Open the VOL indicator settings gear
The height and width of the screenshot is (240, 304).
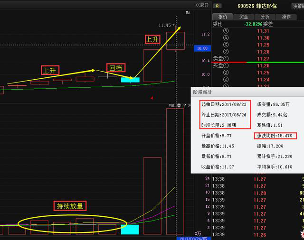click(x=179, y=105)
